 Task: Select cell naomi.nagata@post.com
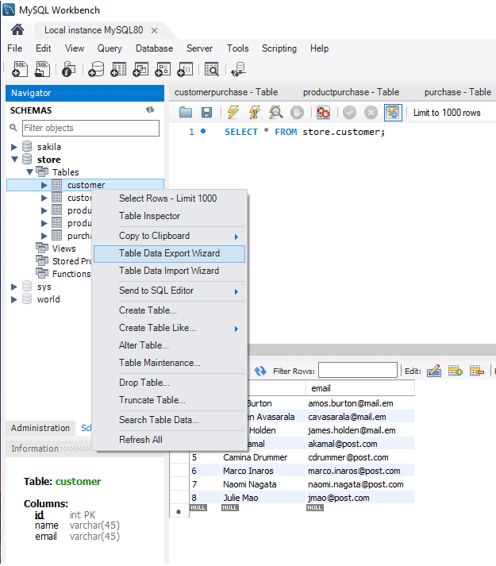tap(360, 484)
